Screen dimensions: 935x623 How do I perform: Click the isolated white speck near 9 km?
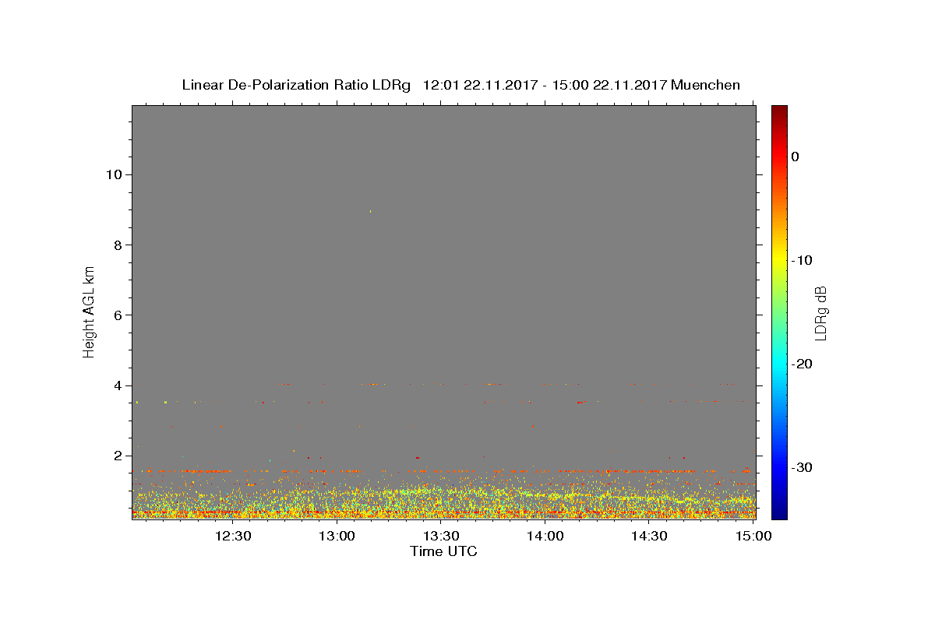point(370,211)
